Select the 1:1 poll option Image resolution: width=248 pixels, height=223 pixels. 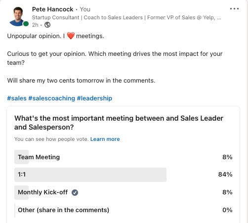coord(124,175)
